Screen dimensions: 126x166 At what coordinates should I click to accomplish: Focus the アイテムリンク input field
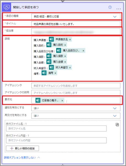(76, 86)
